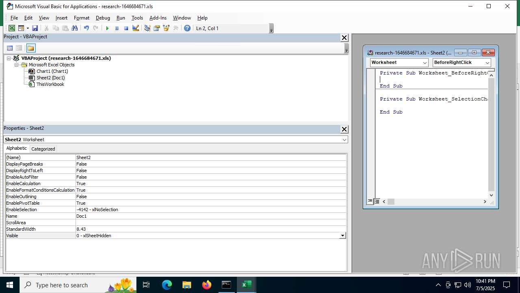The width and height of the screenshot is (520, 293).
Task: Click Procedure View button in code window
Action: pos(370,201)
